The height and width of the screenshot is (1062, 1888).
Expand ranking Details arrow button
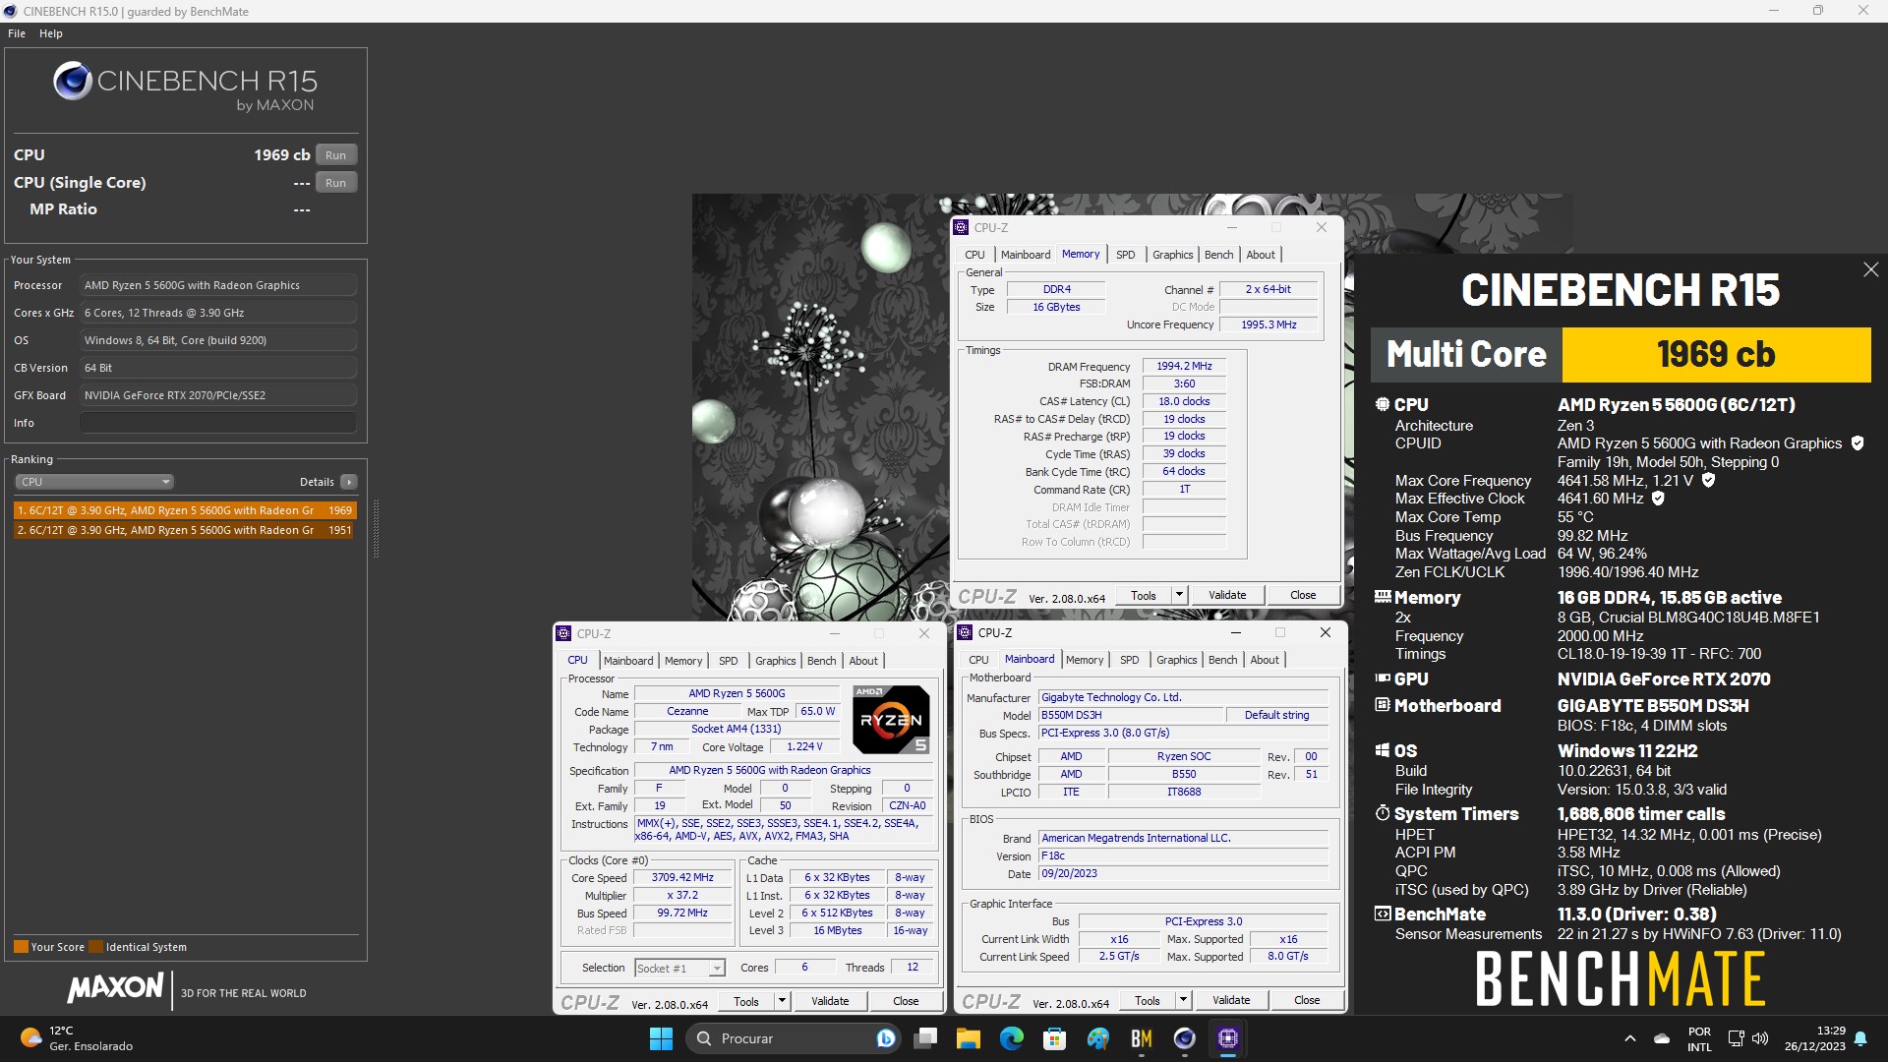tap(349, 482)
